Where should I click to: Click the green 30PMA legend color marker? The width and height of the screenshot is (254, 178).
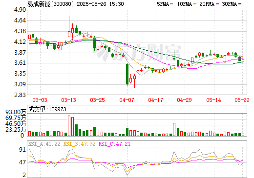(240, 4)
